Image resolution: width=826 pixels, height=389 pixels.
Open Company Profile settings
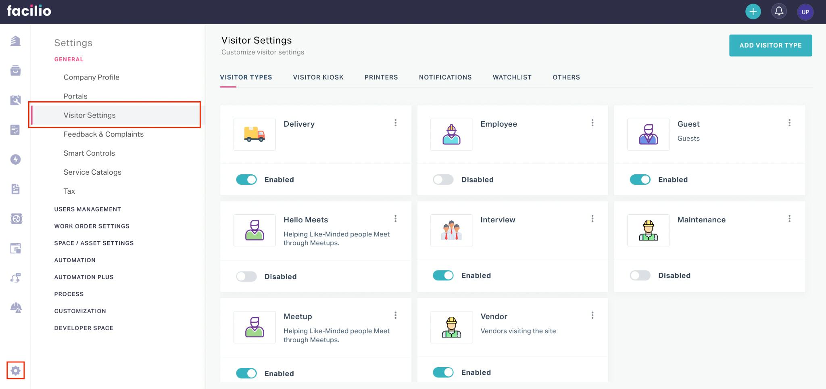pos(92,77)
